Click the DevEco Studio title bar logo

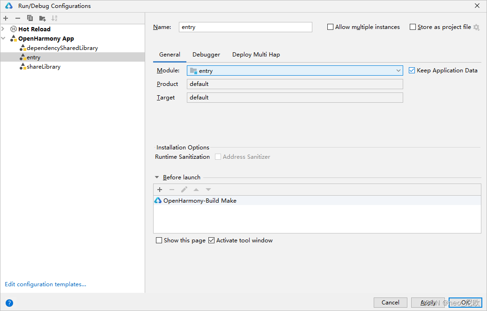(x=9, y=6)
